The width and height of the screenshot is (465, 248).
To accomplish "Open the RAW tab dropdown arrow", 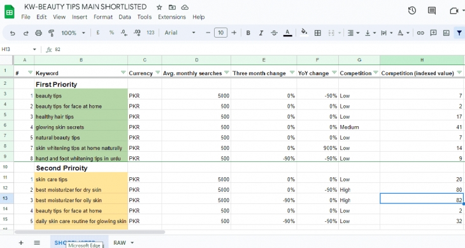I will [132, 243].
